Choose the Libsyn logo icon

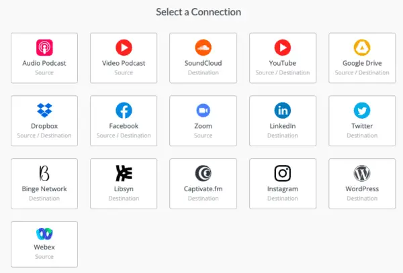[124, 173]
